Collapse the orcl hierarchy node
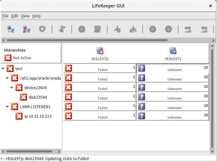The width and height of the screenshot is (217, 162). [3, 68]
